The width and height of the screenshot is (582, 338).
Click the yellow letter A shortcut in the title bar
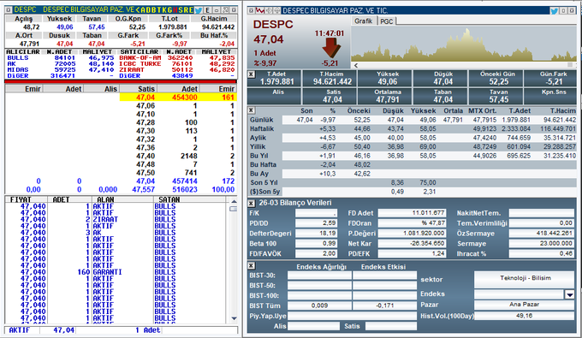[x=143, y=10]
